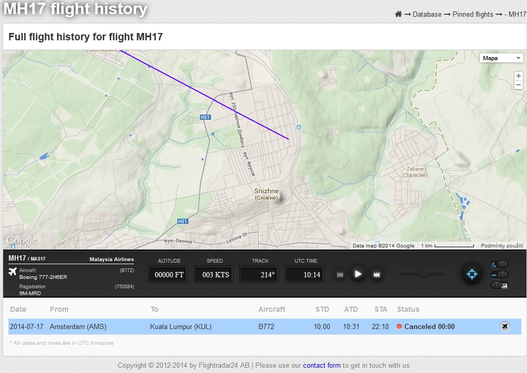Toggle the altitude graph chart switch
Viewport: 527px width, 373px height.
pos(499,286)
